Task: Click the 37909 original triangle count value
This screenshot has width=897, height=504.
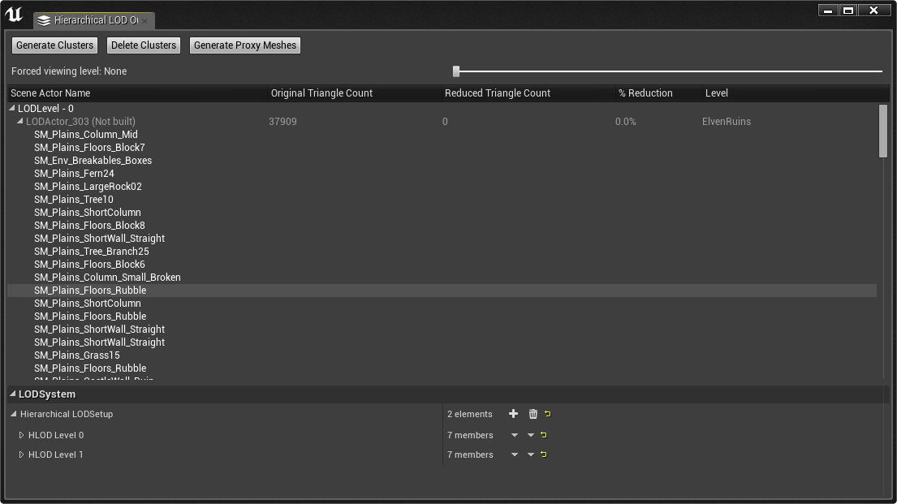Action: click(282, 121)
